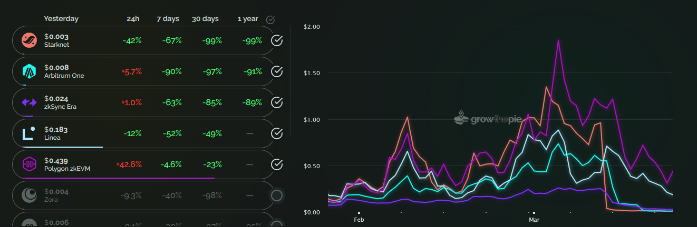Click the Feb x-axis label
This screenshot has height=227, width=697.
(359, 219)
